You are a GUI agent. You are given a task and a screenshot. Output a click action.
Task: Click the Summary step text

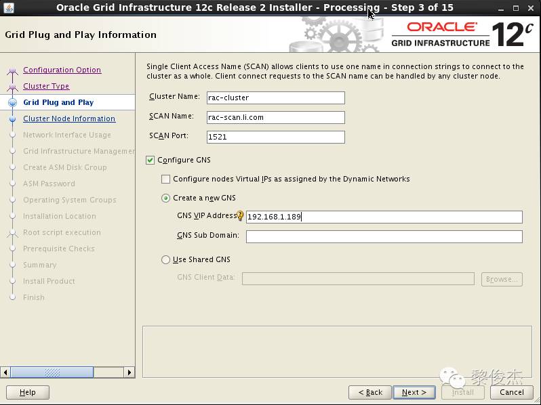pos(40,265)
